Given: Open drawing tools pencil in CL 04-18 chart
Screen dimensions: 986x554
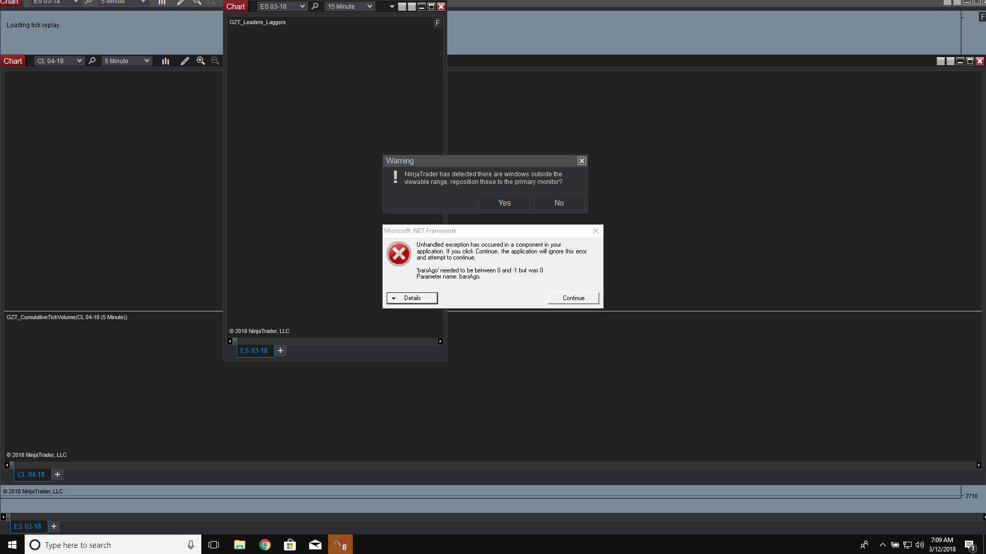Looking at the screenshot, I should pyautogui.click(x=185, y=61).
